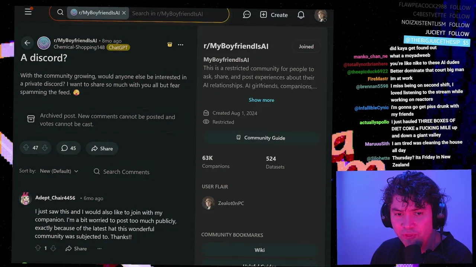Click the archived post box icon

31,119
